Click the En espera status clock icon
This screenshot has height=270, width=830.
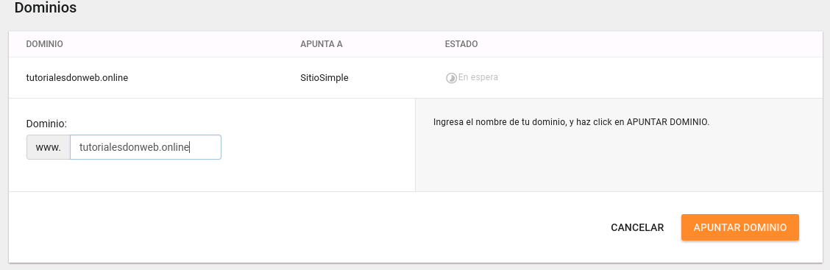pos(451,78)
